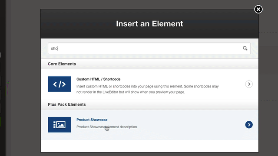Focus the element search field containing 'sho'
This screenshot has width=278, height=156.
click(149, 48)
